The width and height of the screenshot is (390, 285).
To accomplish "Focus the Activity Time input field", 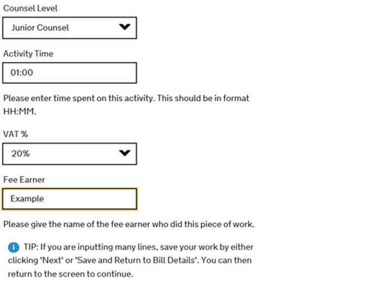I will [70, 73].
